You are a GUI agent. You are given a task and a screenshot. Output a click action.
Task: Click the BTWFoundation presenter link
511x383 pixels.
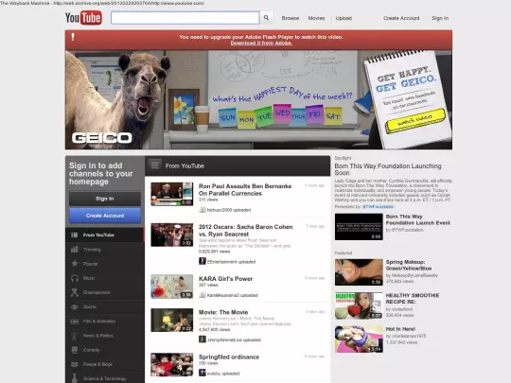(379, 207)
